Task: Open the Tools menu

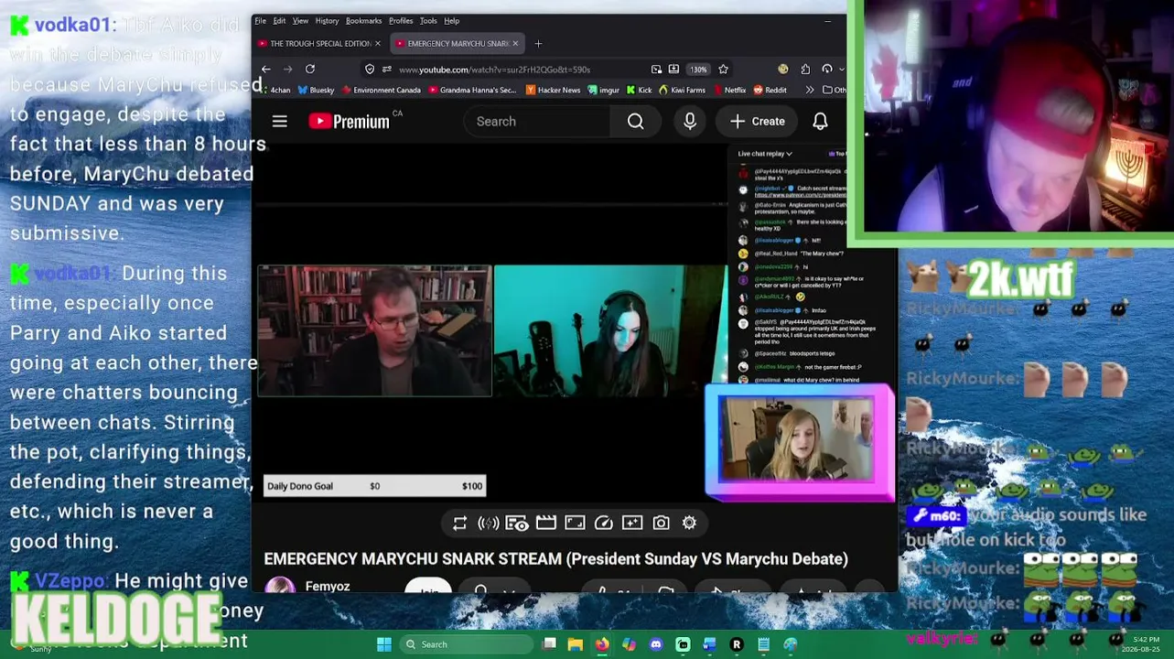Action: (428, 21)
